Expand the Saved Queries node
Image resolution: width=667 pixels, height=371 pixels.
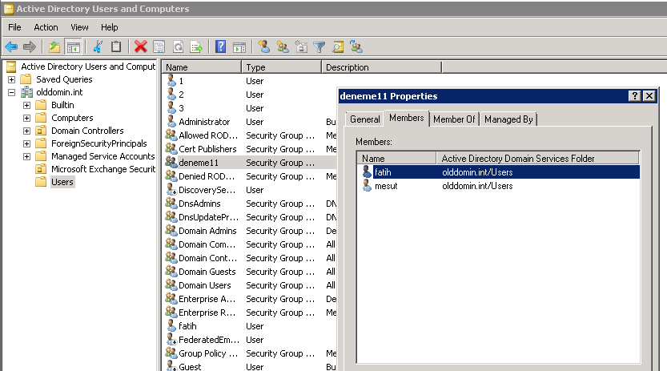pyautogui.click(x=11, y=79)
